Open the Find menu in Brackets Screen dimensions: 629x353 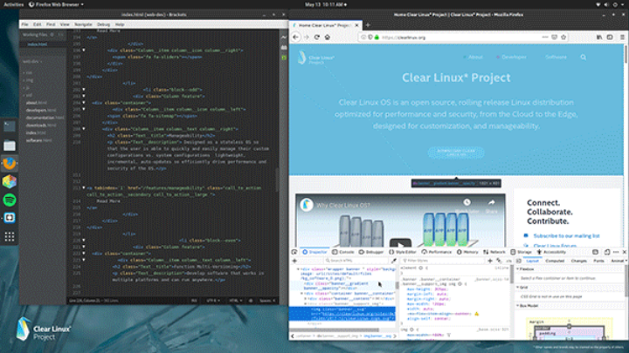tap(51, 24)
